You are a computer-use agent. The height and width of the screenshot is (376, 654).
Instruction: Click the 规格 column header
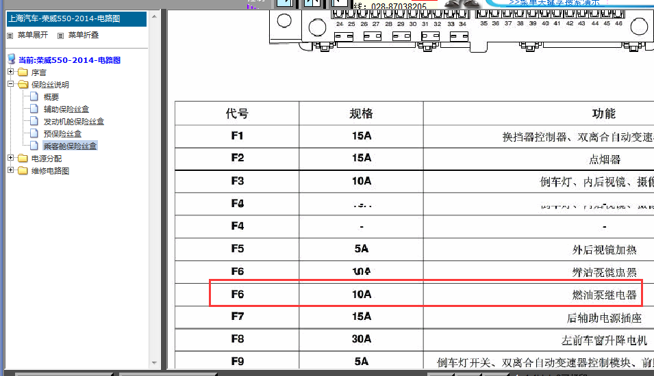pyautogui.click(x=361, y=113)
